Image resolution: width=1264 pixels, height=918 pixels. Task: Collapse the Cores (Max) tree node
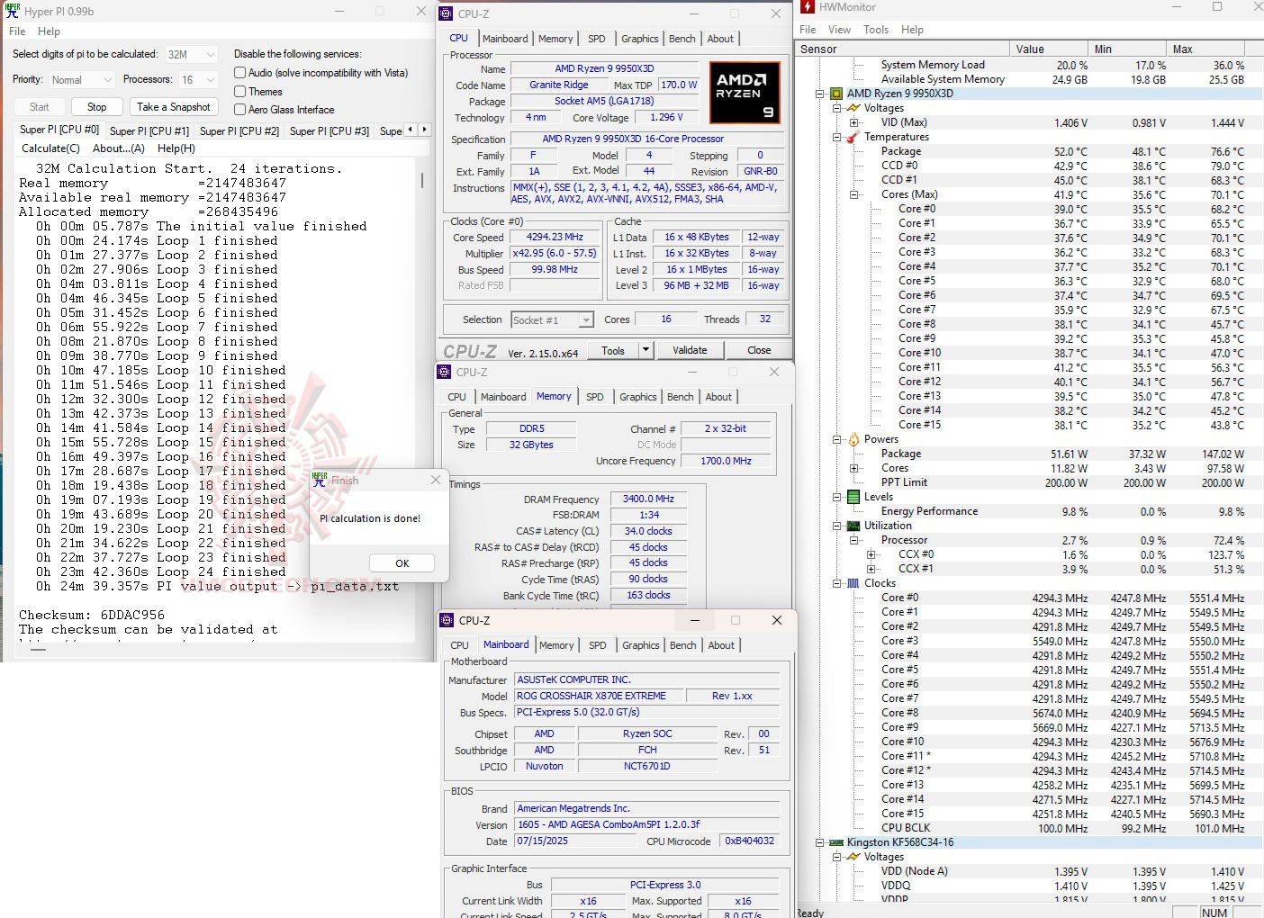(x=853, y=193)
